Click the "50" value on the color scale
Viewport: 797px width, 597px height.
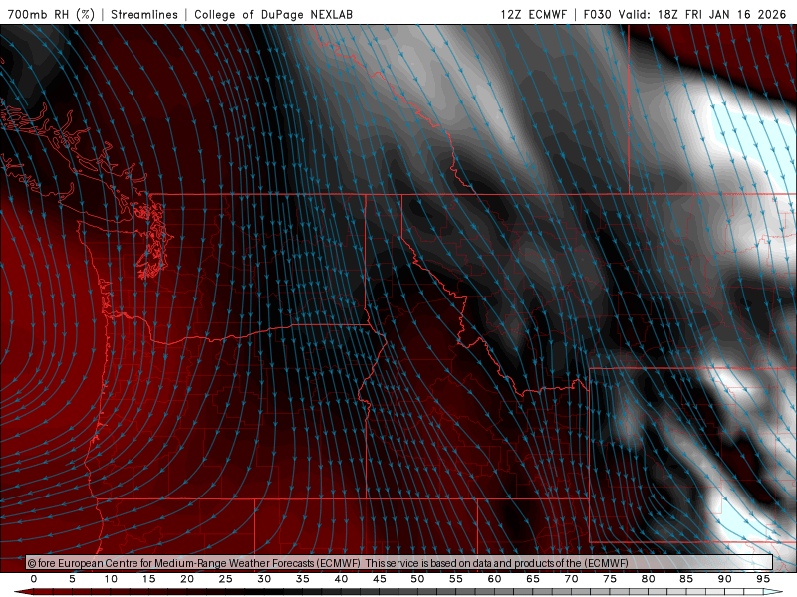point(417,579)
